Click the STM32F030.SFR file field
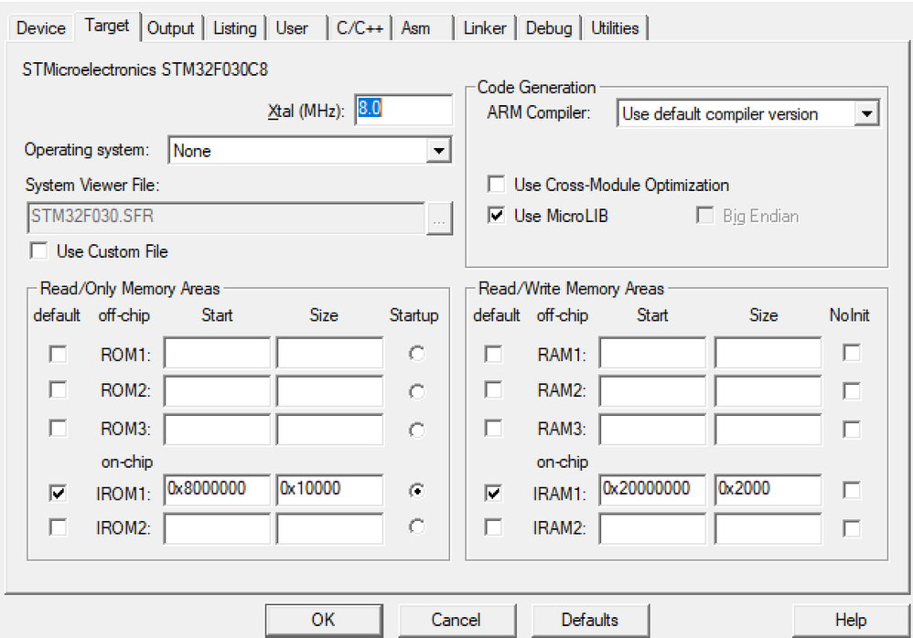The image size is (913, 638). pyautogui.click(x=226, y=218)
